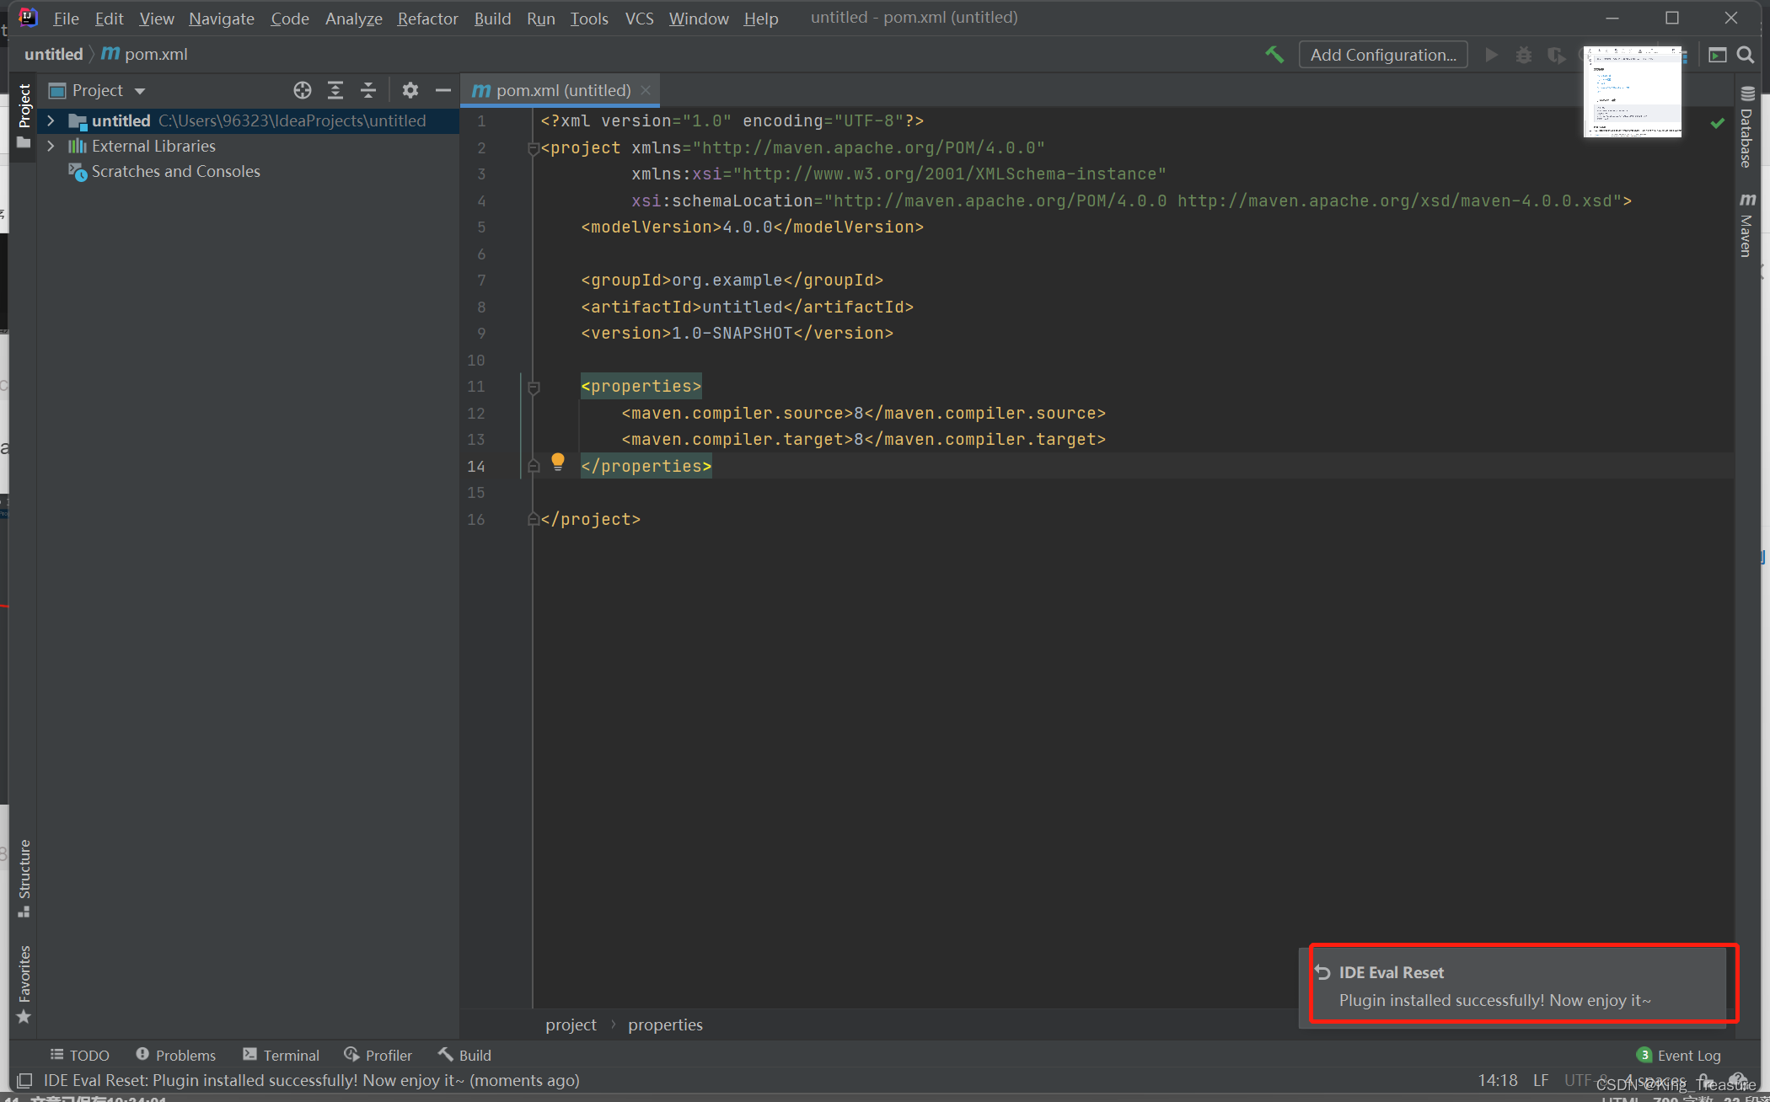Select the Terminal tab at bottom panel

(x=282, y=1055)
